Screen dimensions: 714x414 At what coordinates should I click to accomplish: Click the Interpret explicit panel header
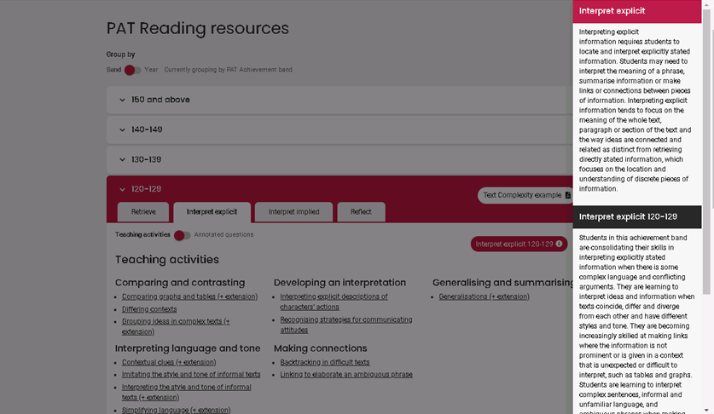point(637,11)
